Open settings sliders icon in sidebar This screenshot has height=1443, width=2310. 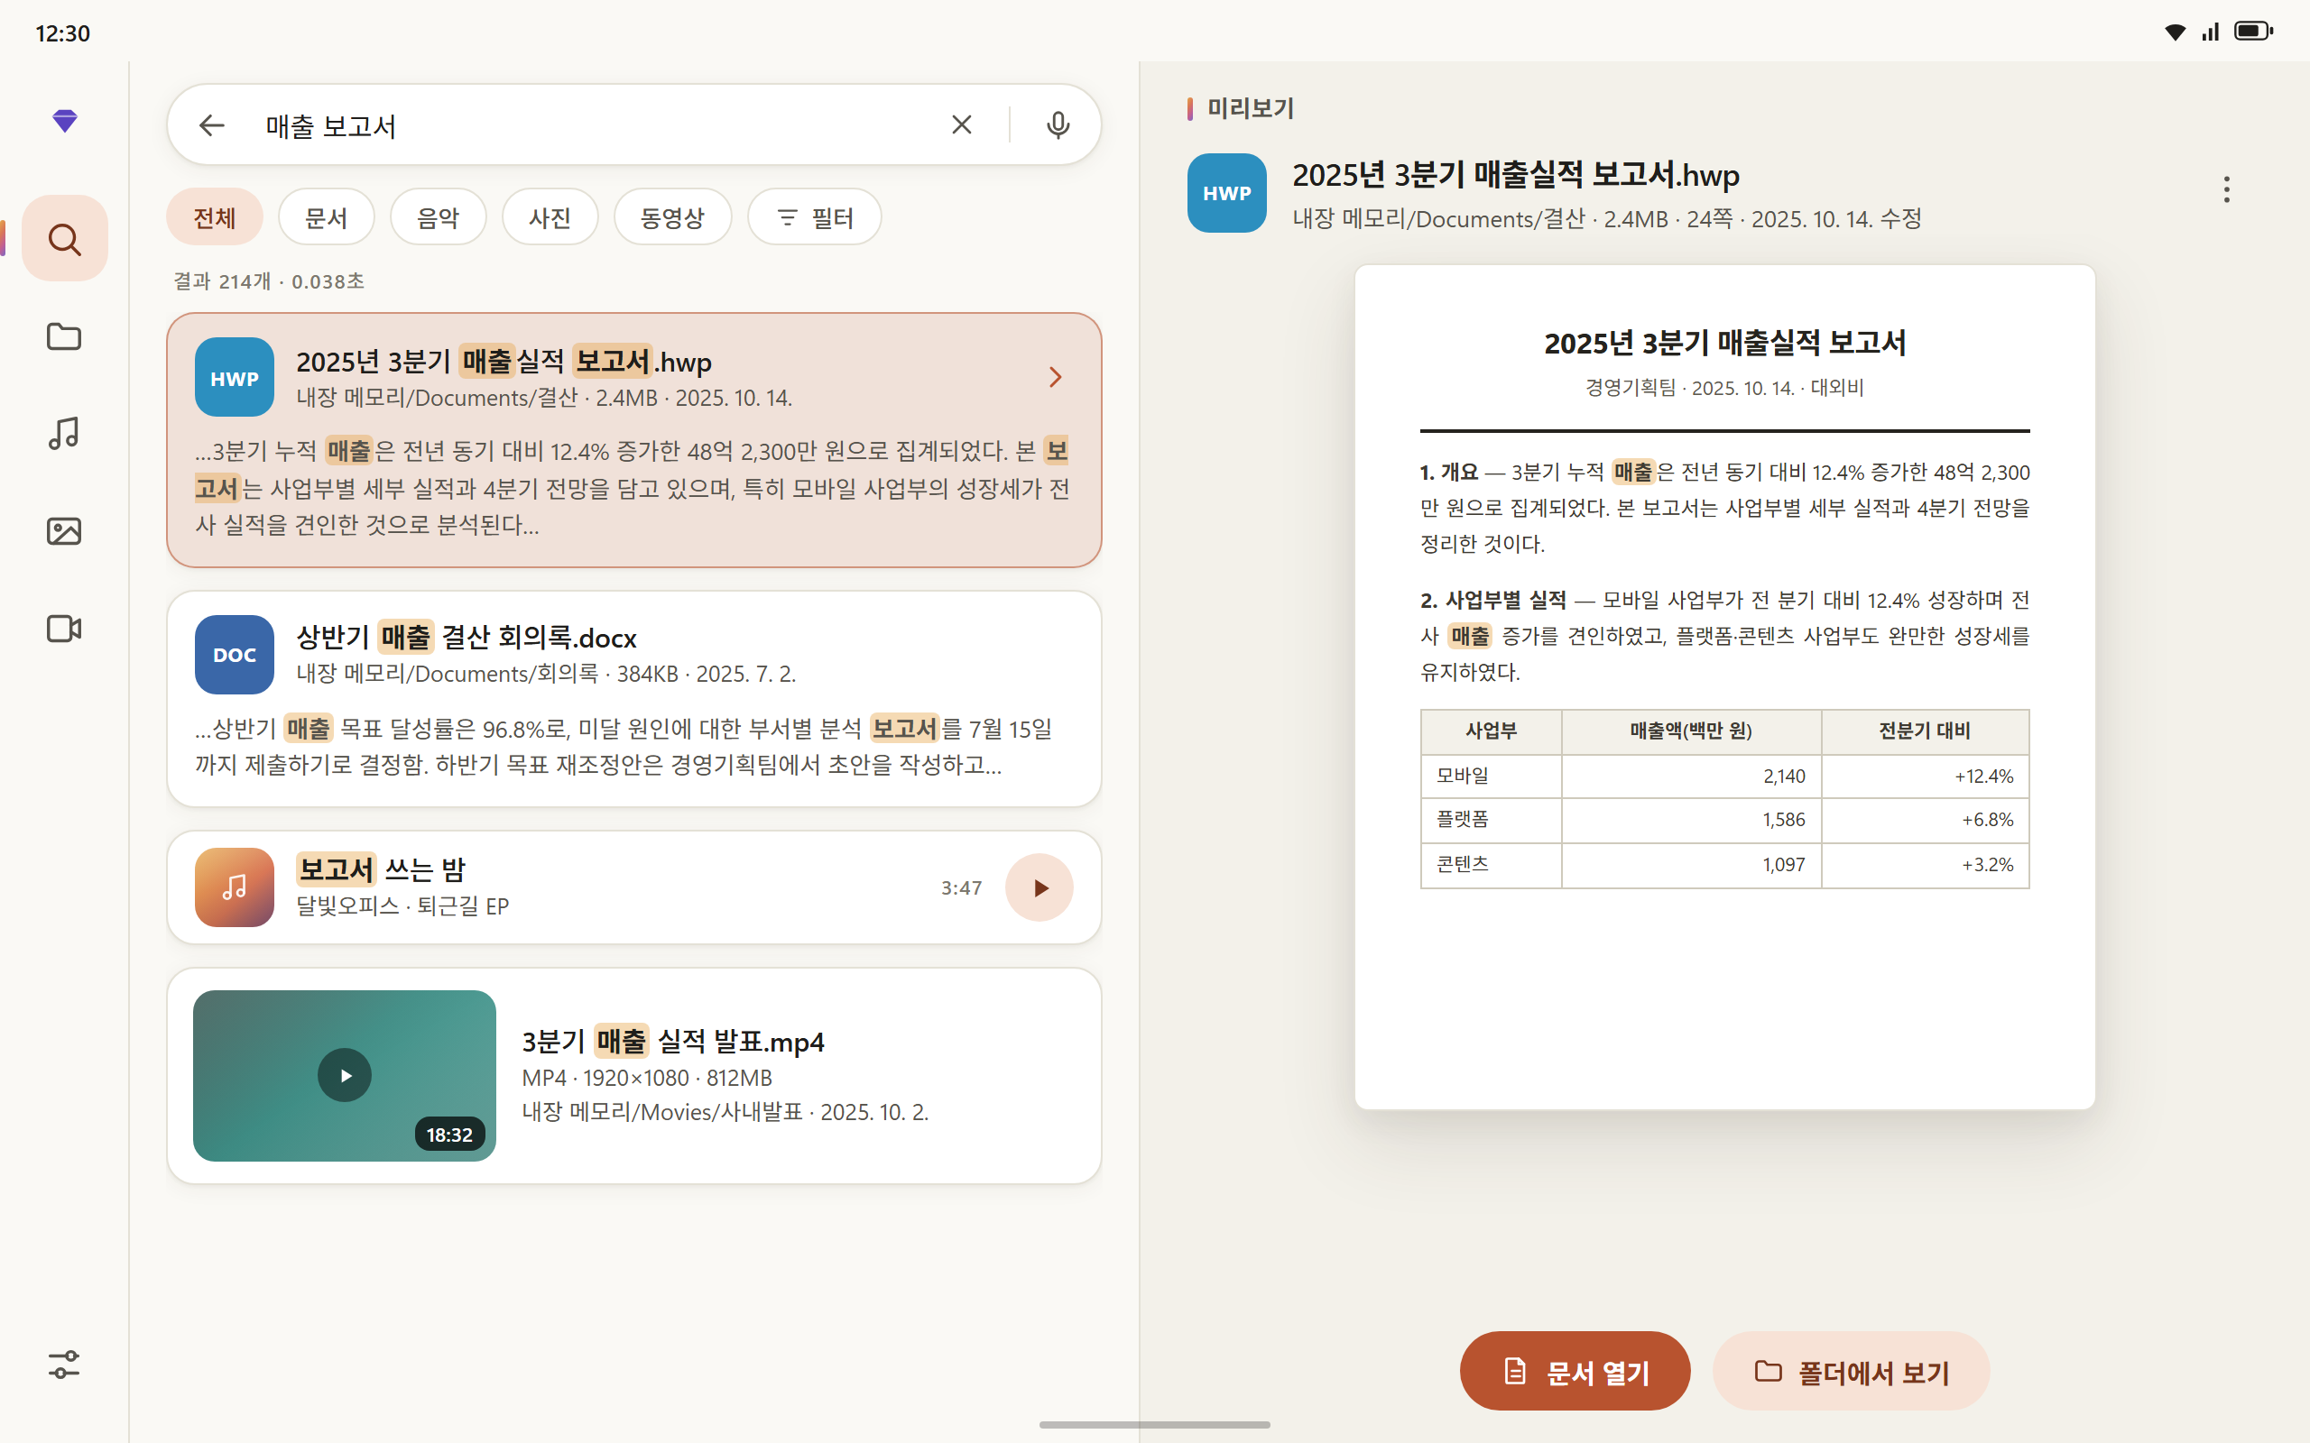click(64, 1365)
